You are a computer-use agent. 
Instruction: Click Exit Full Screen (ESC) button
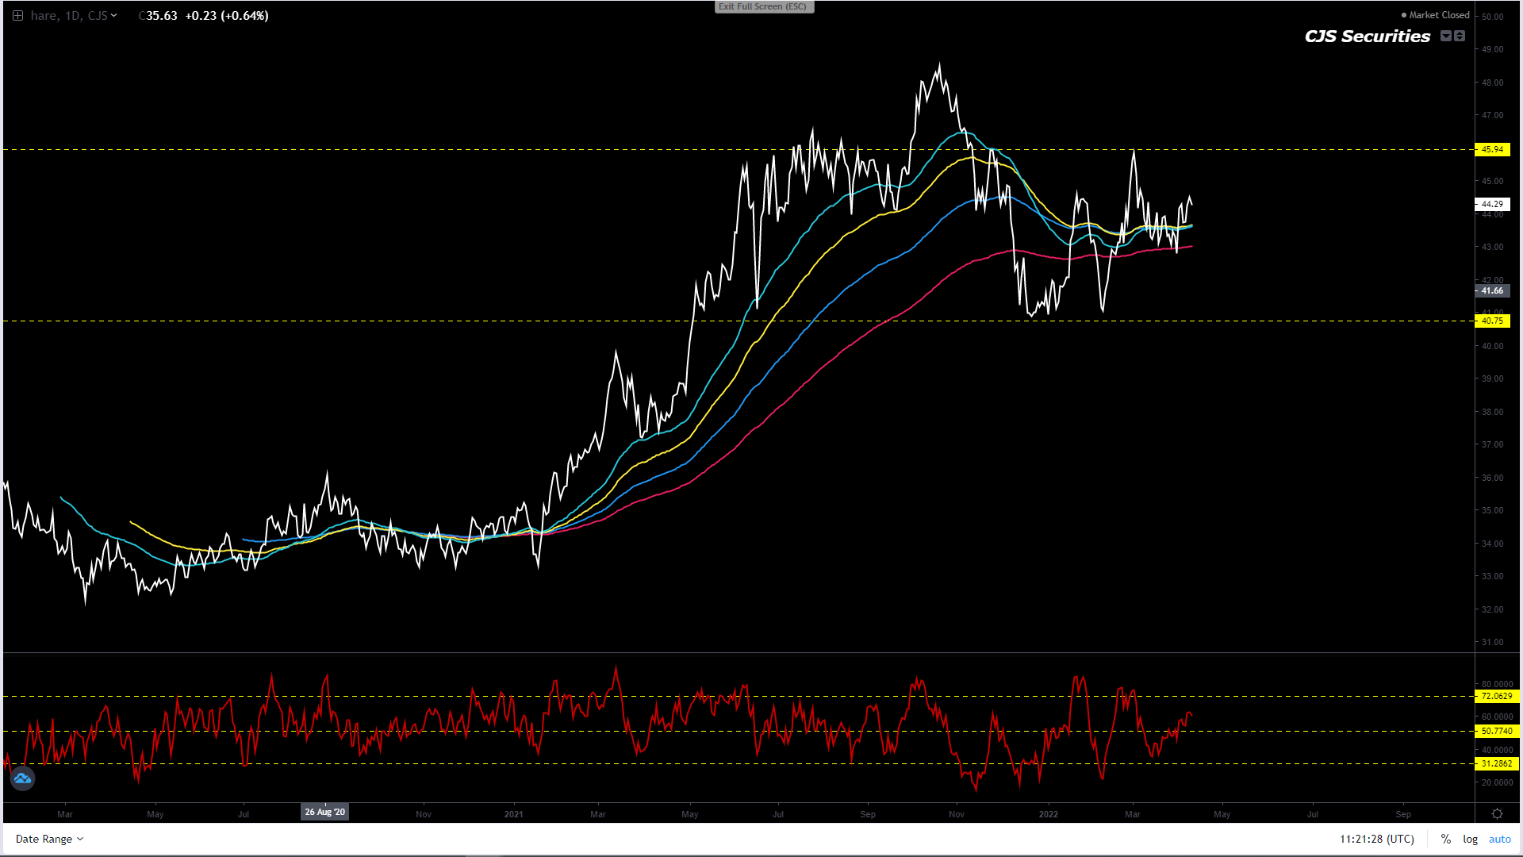click(763, 6)
